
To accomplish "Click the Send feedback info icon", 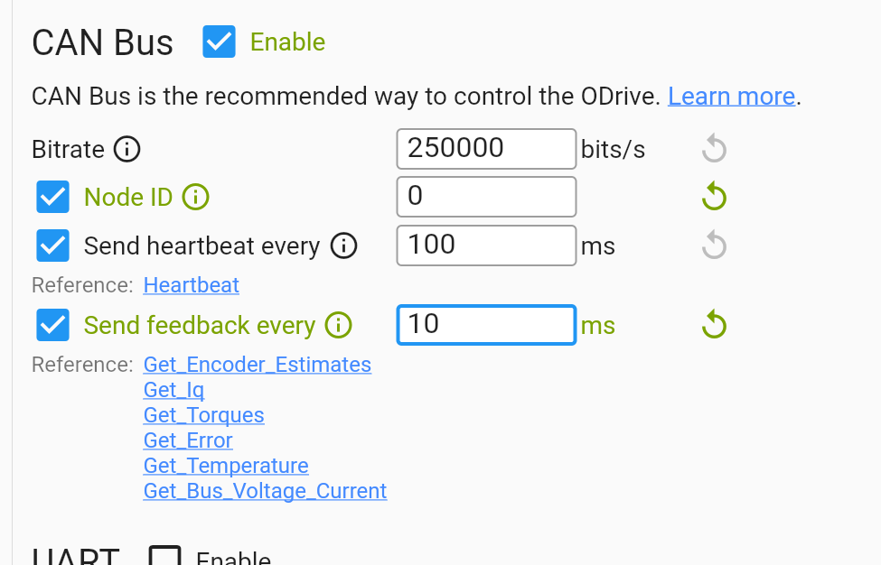I will pyautogui.click(x=338, y=326).
